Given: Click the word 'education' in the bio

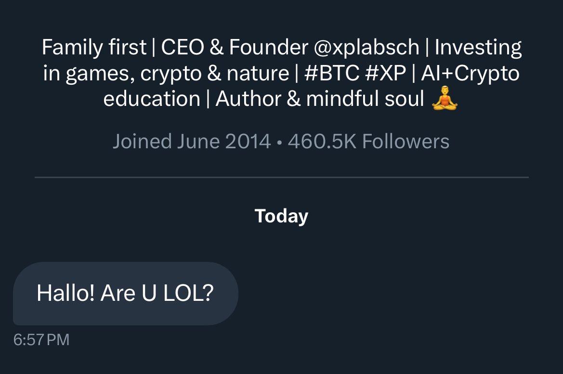Looking at the screenshot, I should pyautogui.click(x=152, y=99).
